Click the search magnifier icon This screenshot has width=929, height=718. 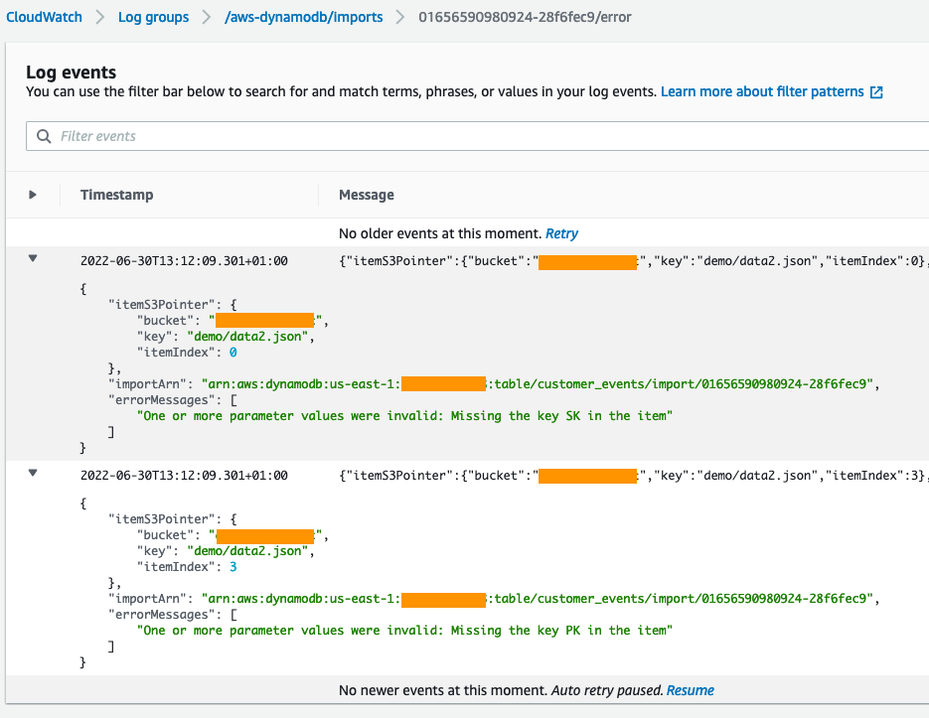click(44, 136)
